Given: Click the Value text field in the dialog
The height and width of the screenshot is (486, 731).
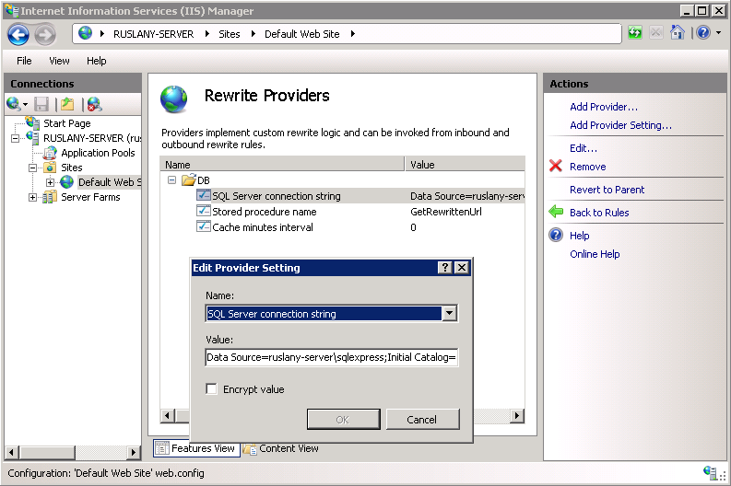Looking at the screenshot, I should point(331,357).
